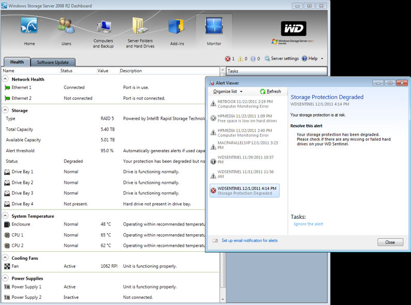
Task: Click the Dashboard title bar app icon
Action: coord(4,6)
